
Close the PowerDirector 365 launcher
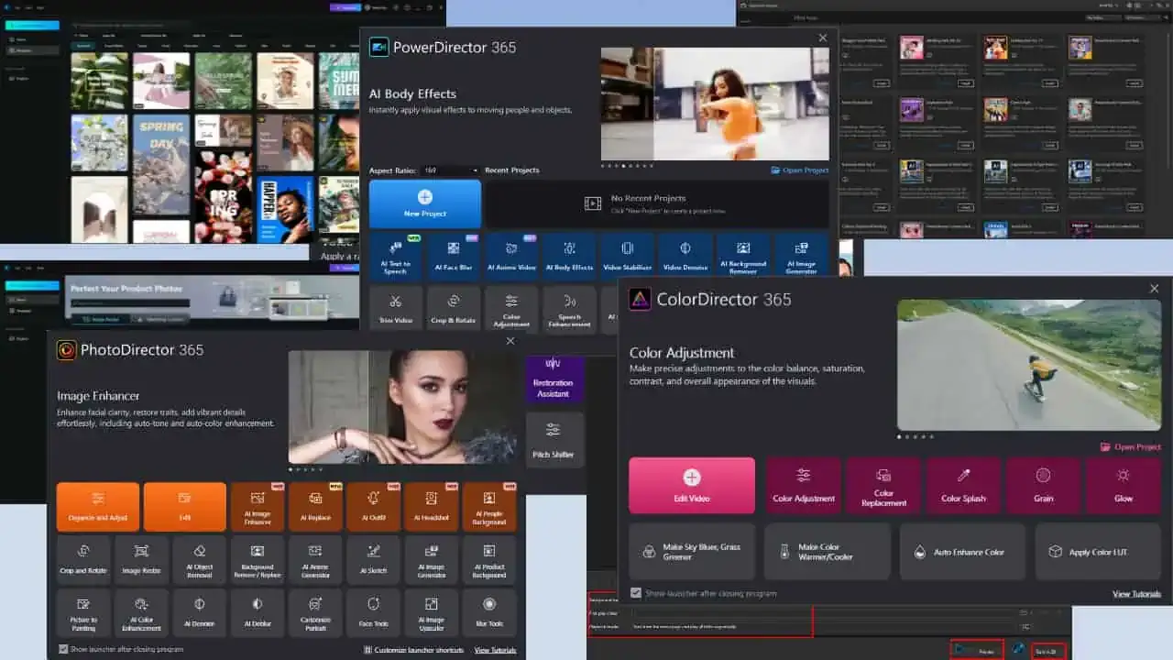point(823,38)
